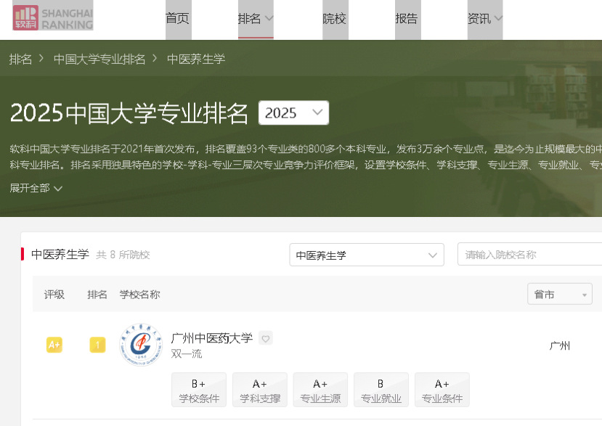The image size is (602, 426).
Task: Click the school name search field
Action: [530, 255]
